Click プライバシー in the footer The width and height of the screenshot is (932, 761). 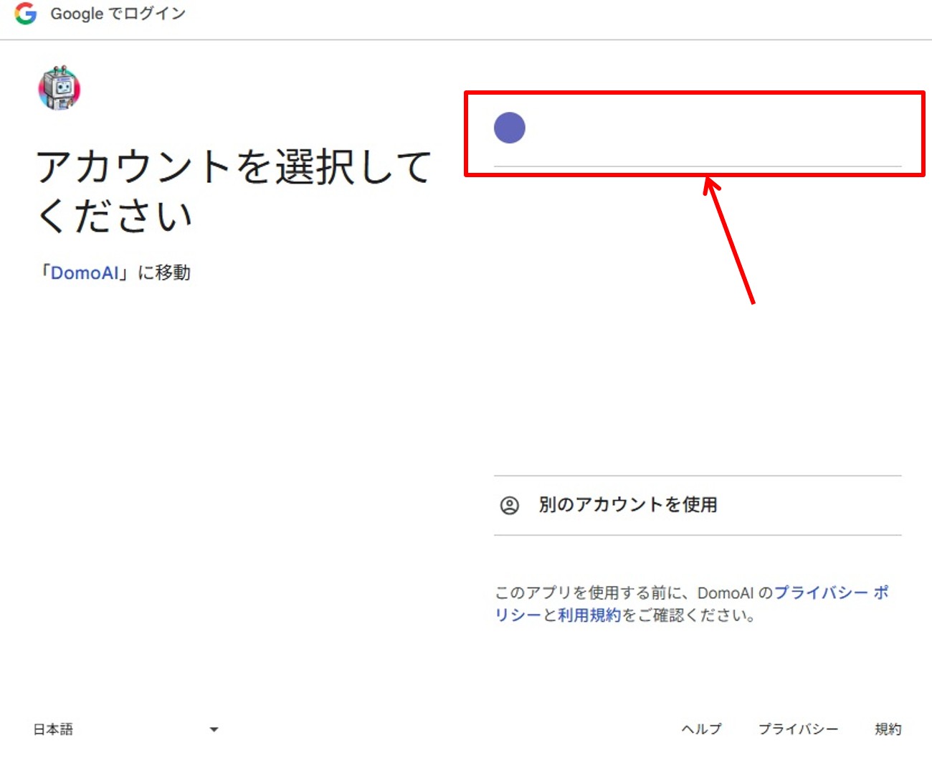[x=798, y=729]
